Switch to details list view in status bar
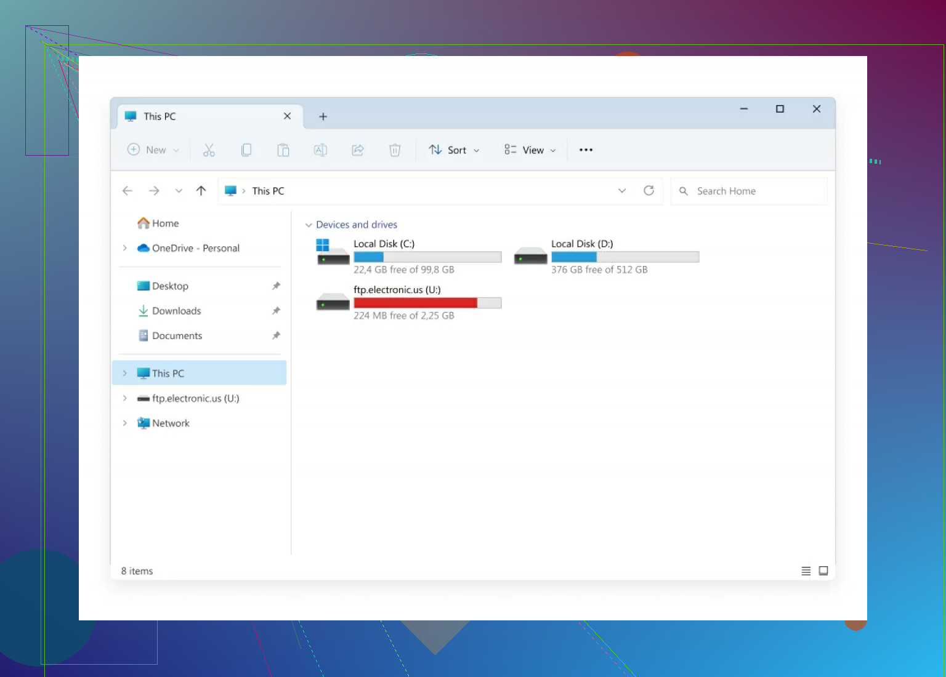 tap(806, 571)
